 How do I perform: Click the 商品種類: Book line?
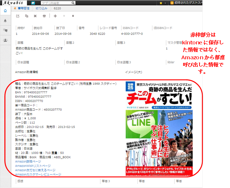(x=26, y=157)
